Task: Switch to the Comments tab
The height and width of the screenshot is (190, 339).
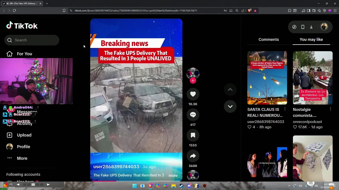Action: point(269,39)
